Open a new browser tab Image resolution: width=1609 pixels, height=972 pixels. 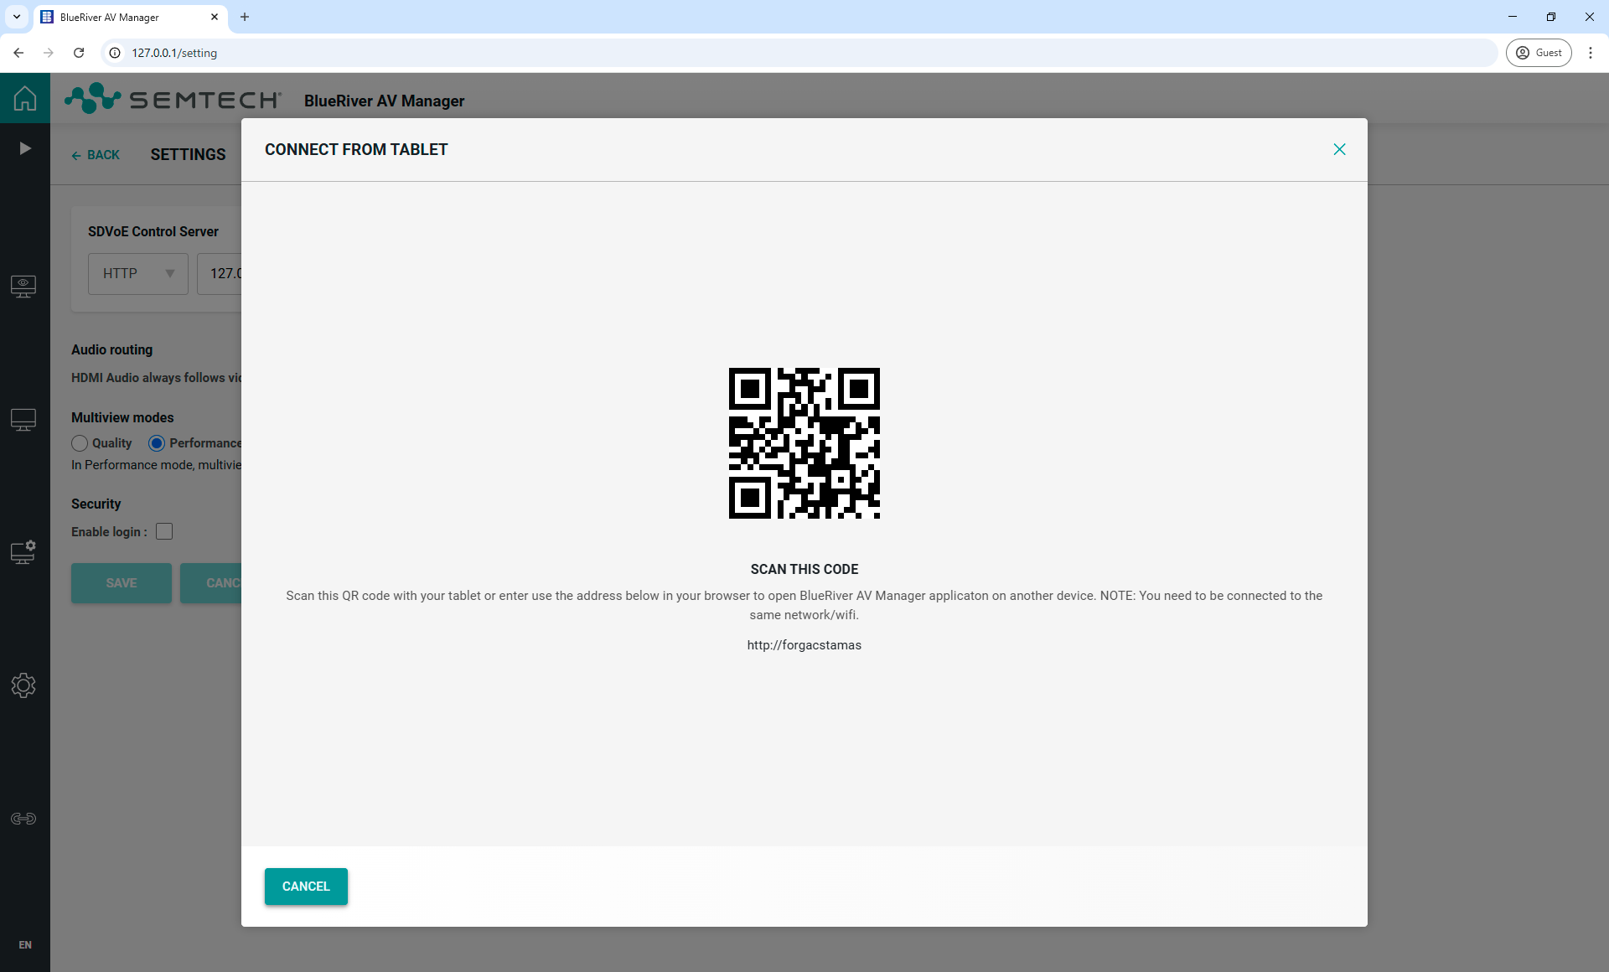(x=245, y=17)
